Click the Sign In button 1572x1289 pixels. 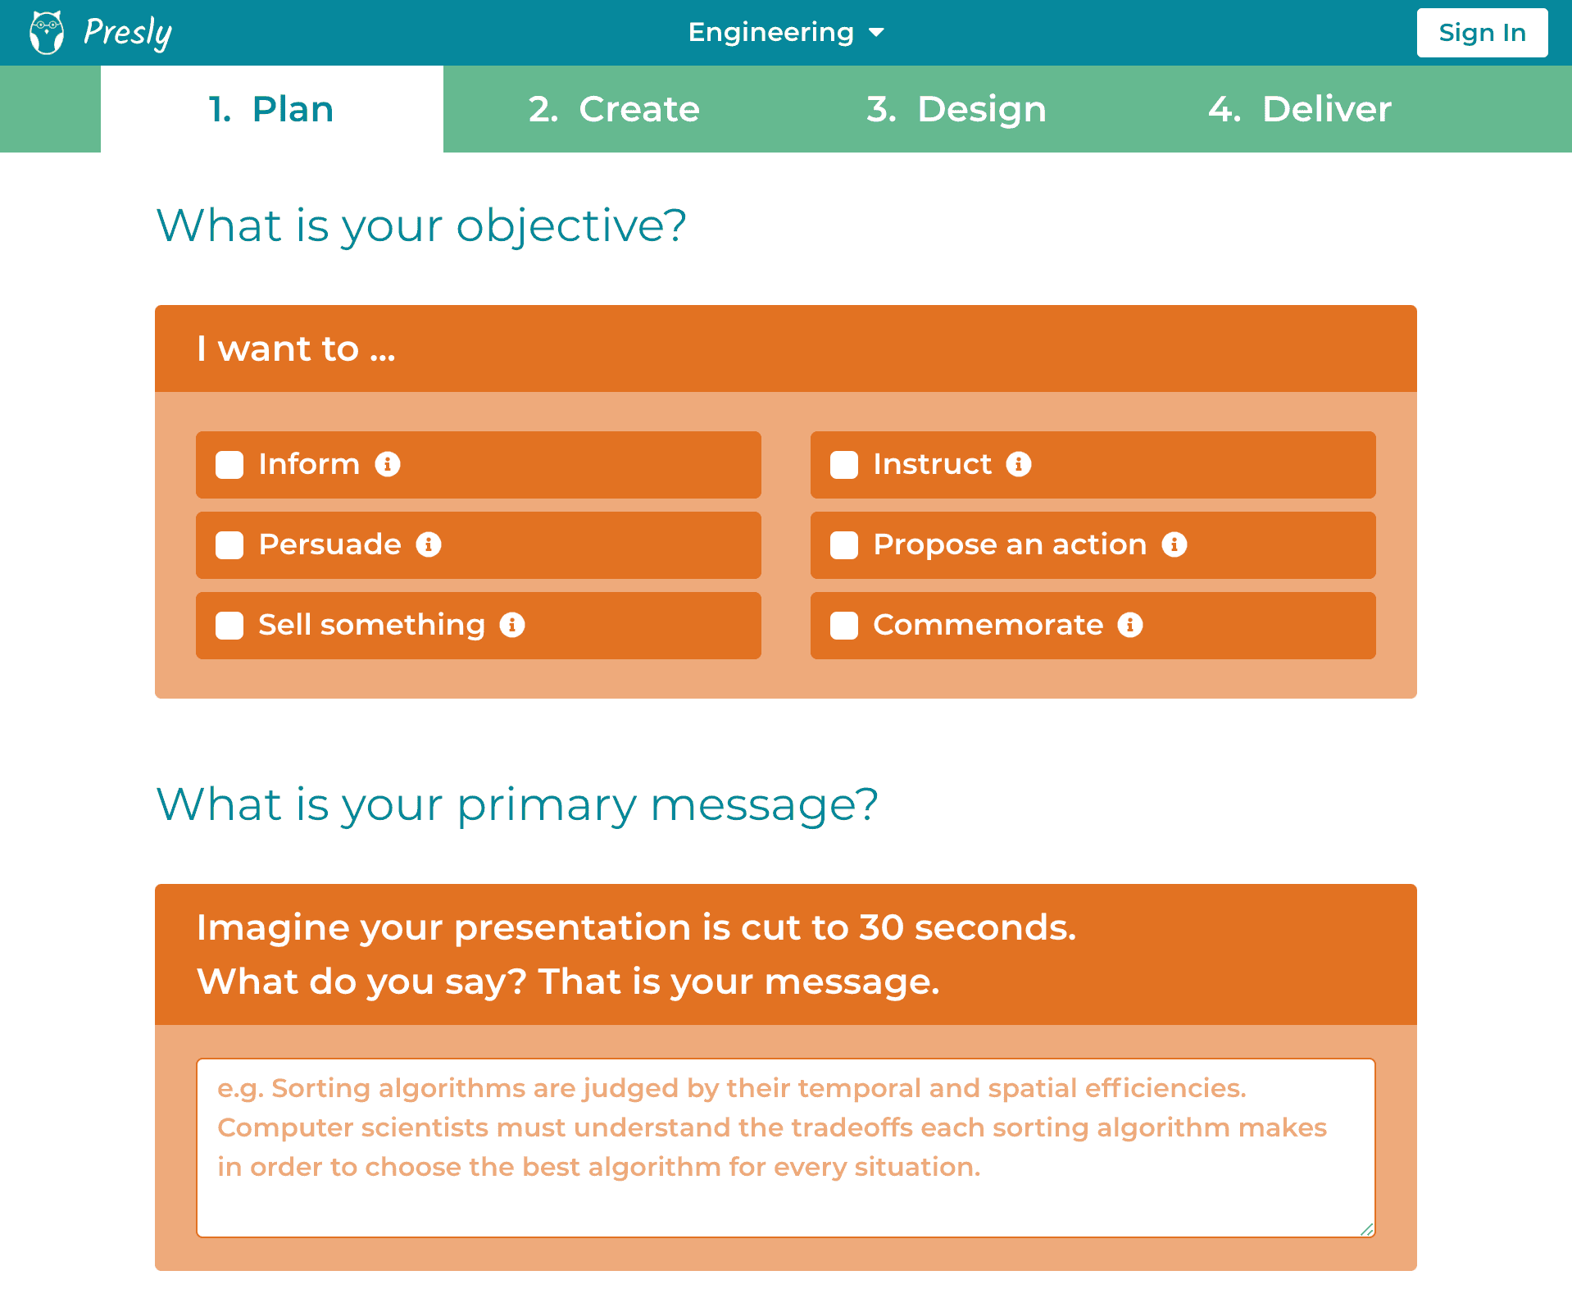[1482, 33]
